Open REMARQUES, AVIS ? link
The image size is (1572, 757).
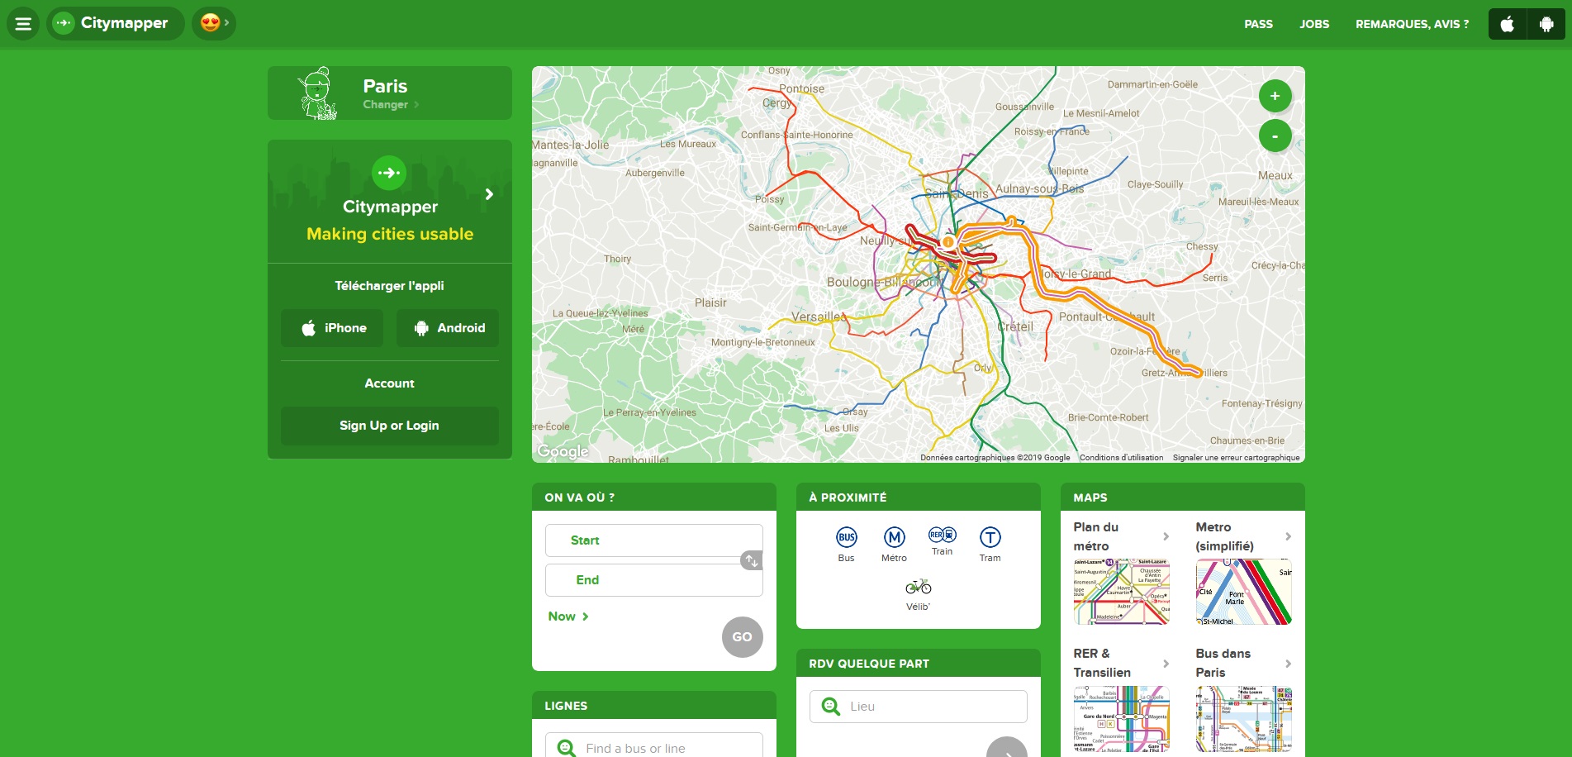point(1412,24)
